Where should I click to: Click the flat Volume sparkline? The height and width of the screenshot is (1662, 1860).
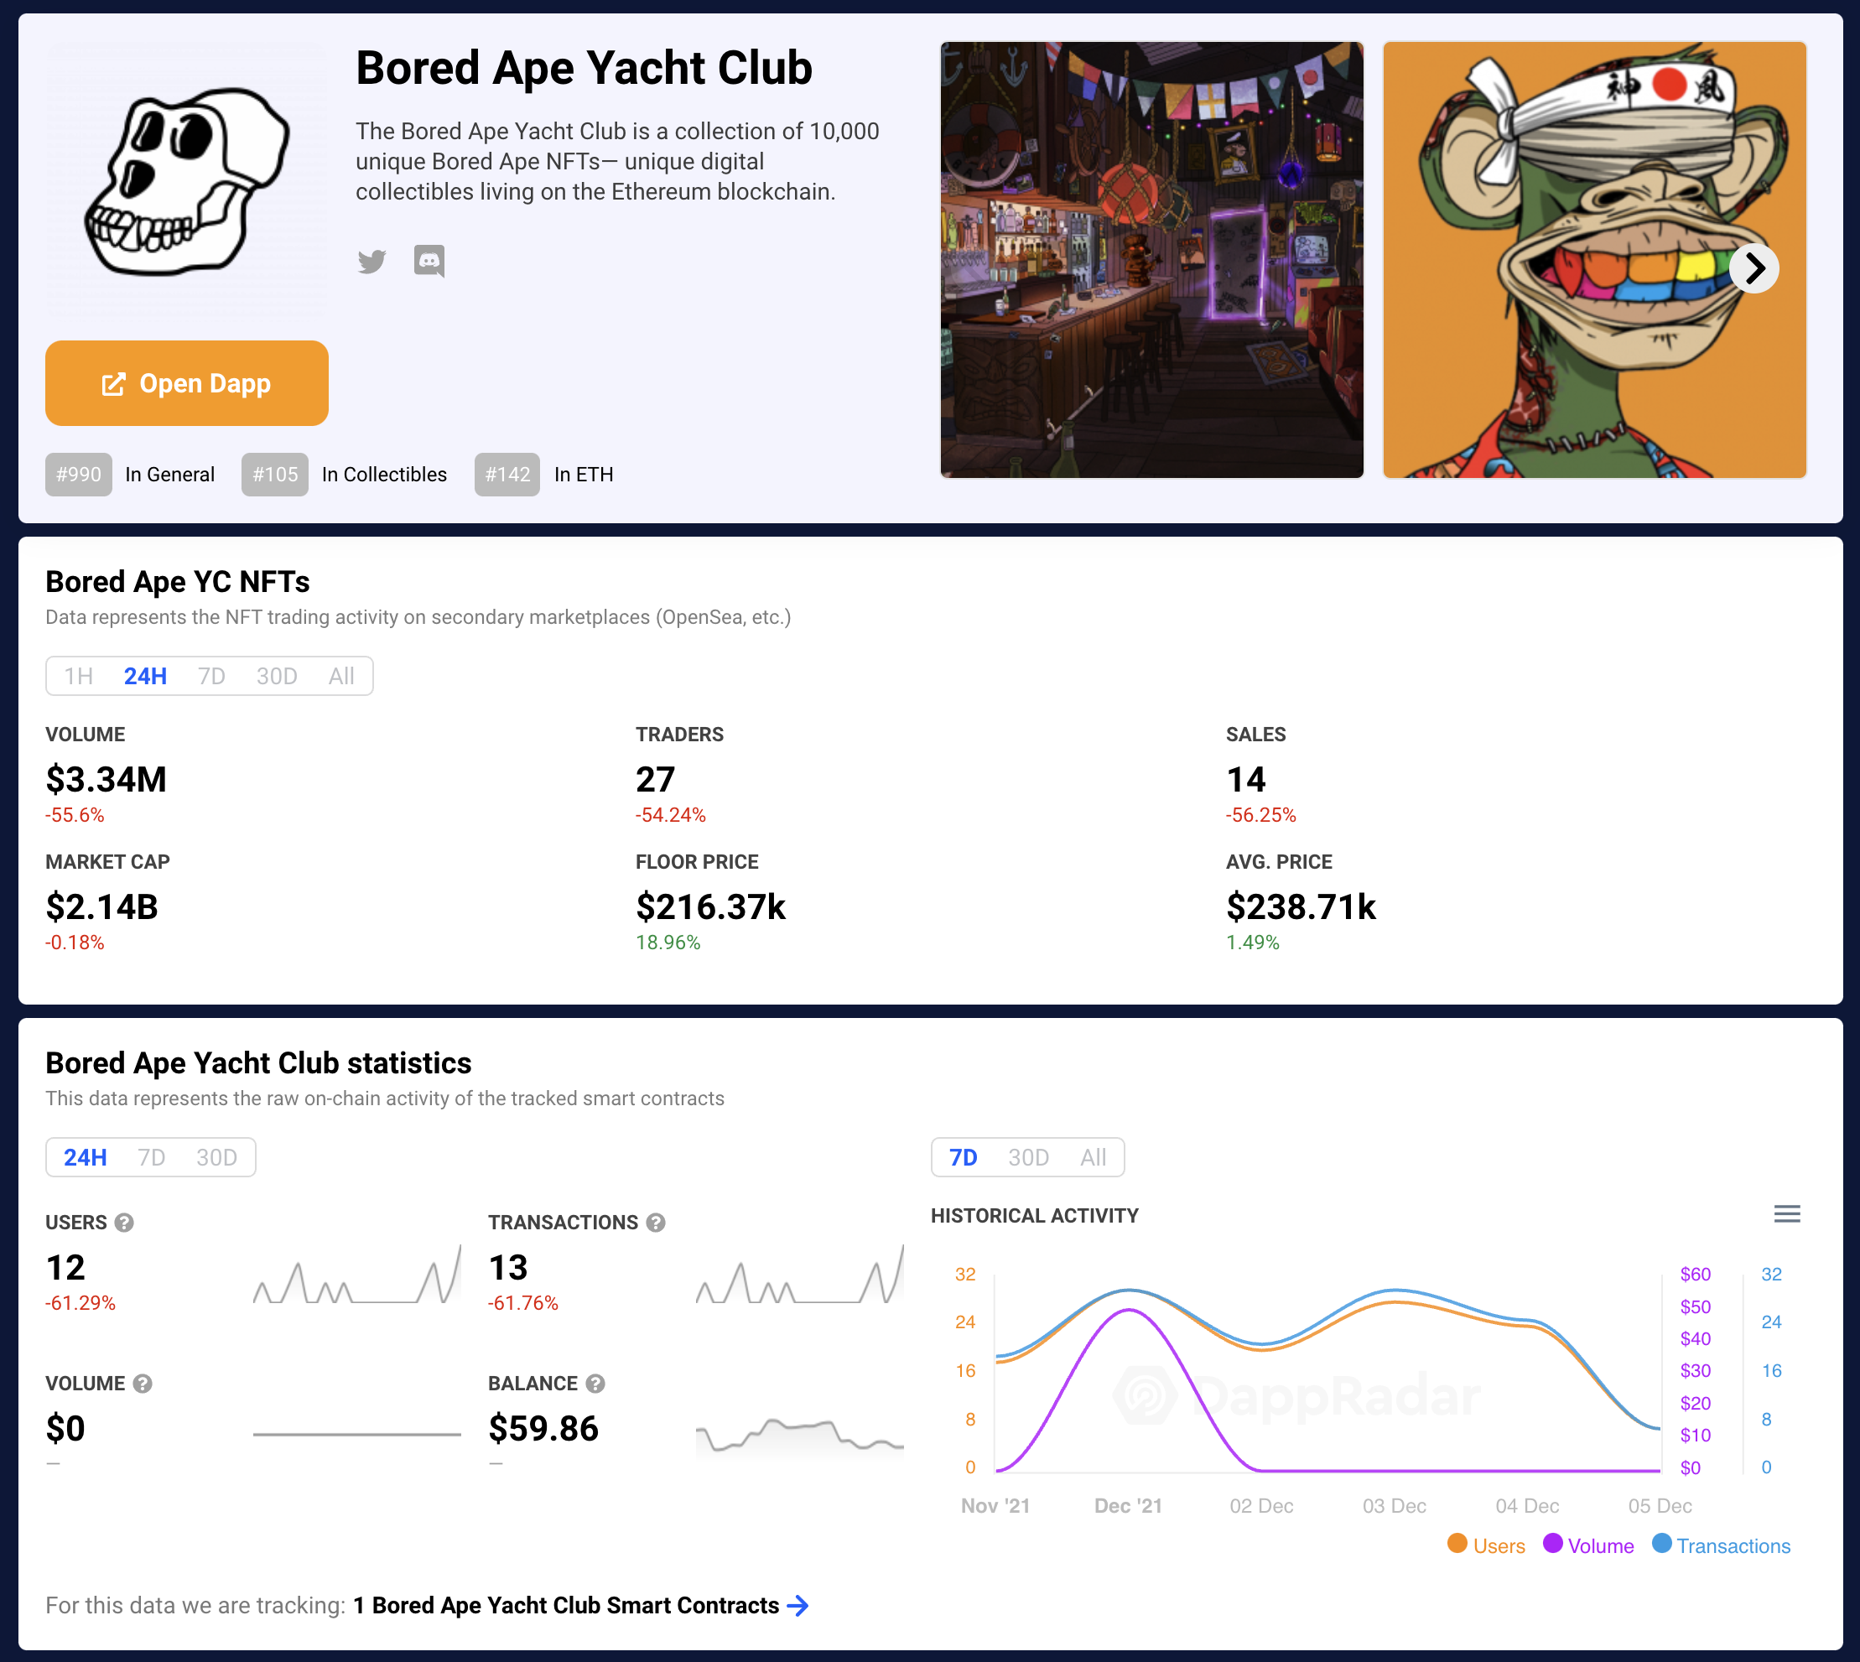click(357, 1434)
